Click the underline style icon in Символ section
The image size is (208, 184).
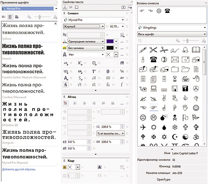click(x=122, y=35)
